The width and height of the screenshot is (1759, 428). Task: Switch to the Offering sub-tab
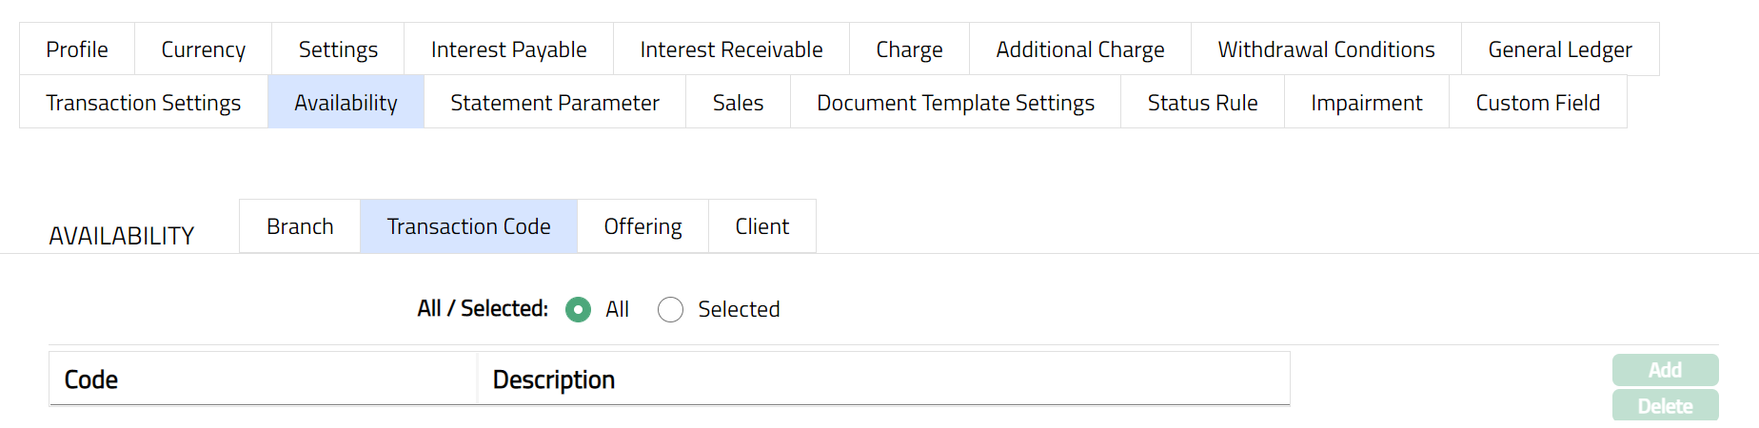(x=642, y=226)
